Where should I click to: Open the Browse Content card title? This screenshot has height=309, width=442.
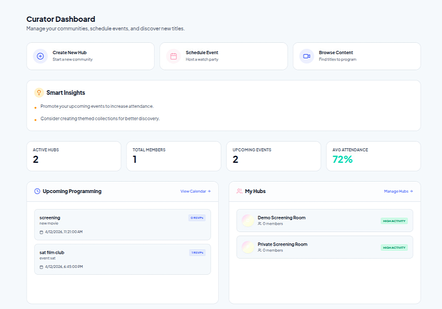pyautogui.click(x=336, y=53)
